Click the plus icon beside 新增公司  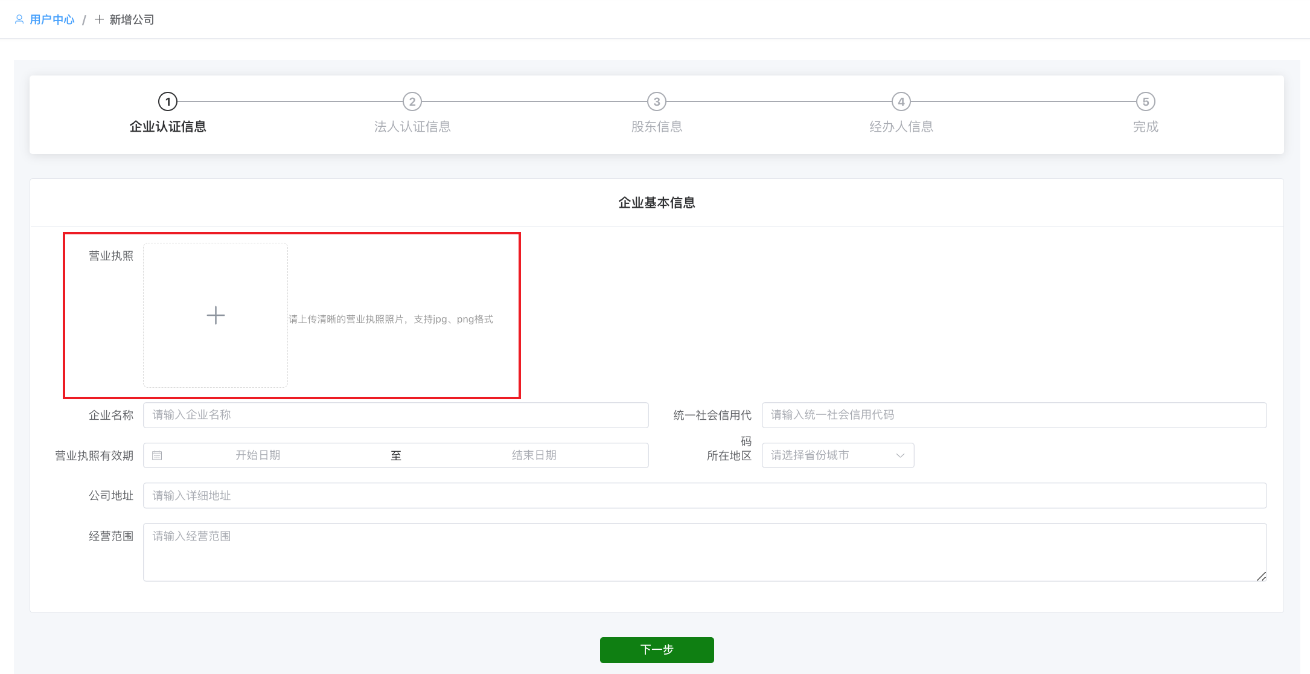99,20
